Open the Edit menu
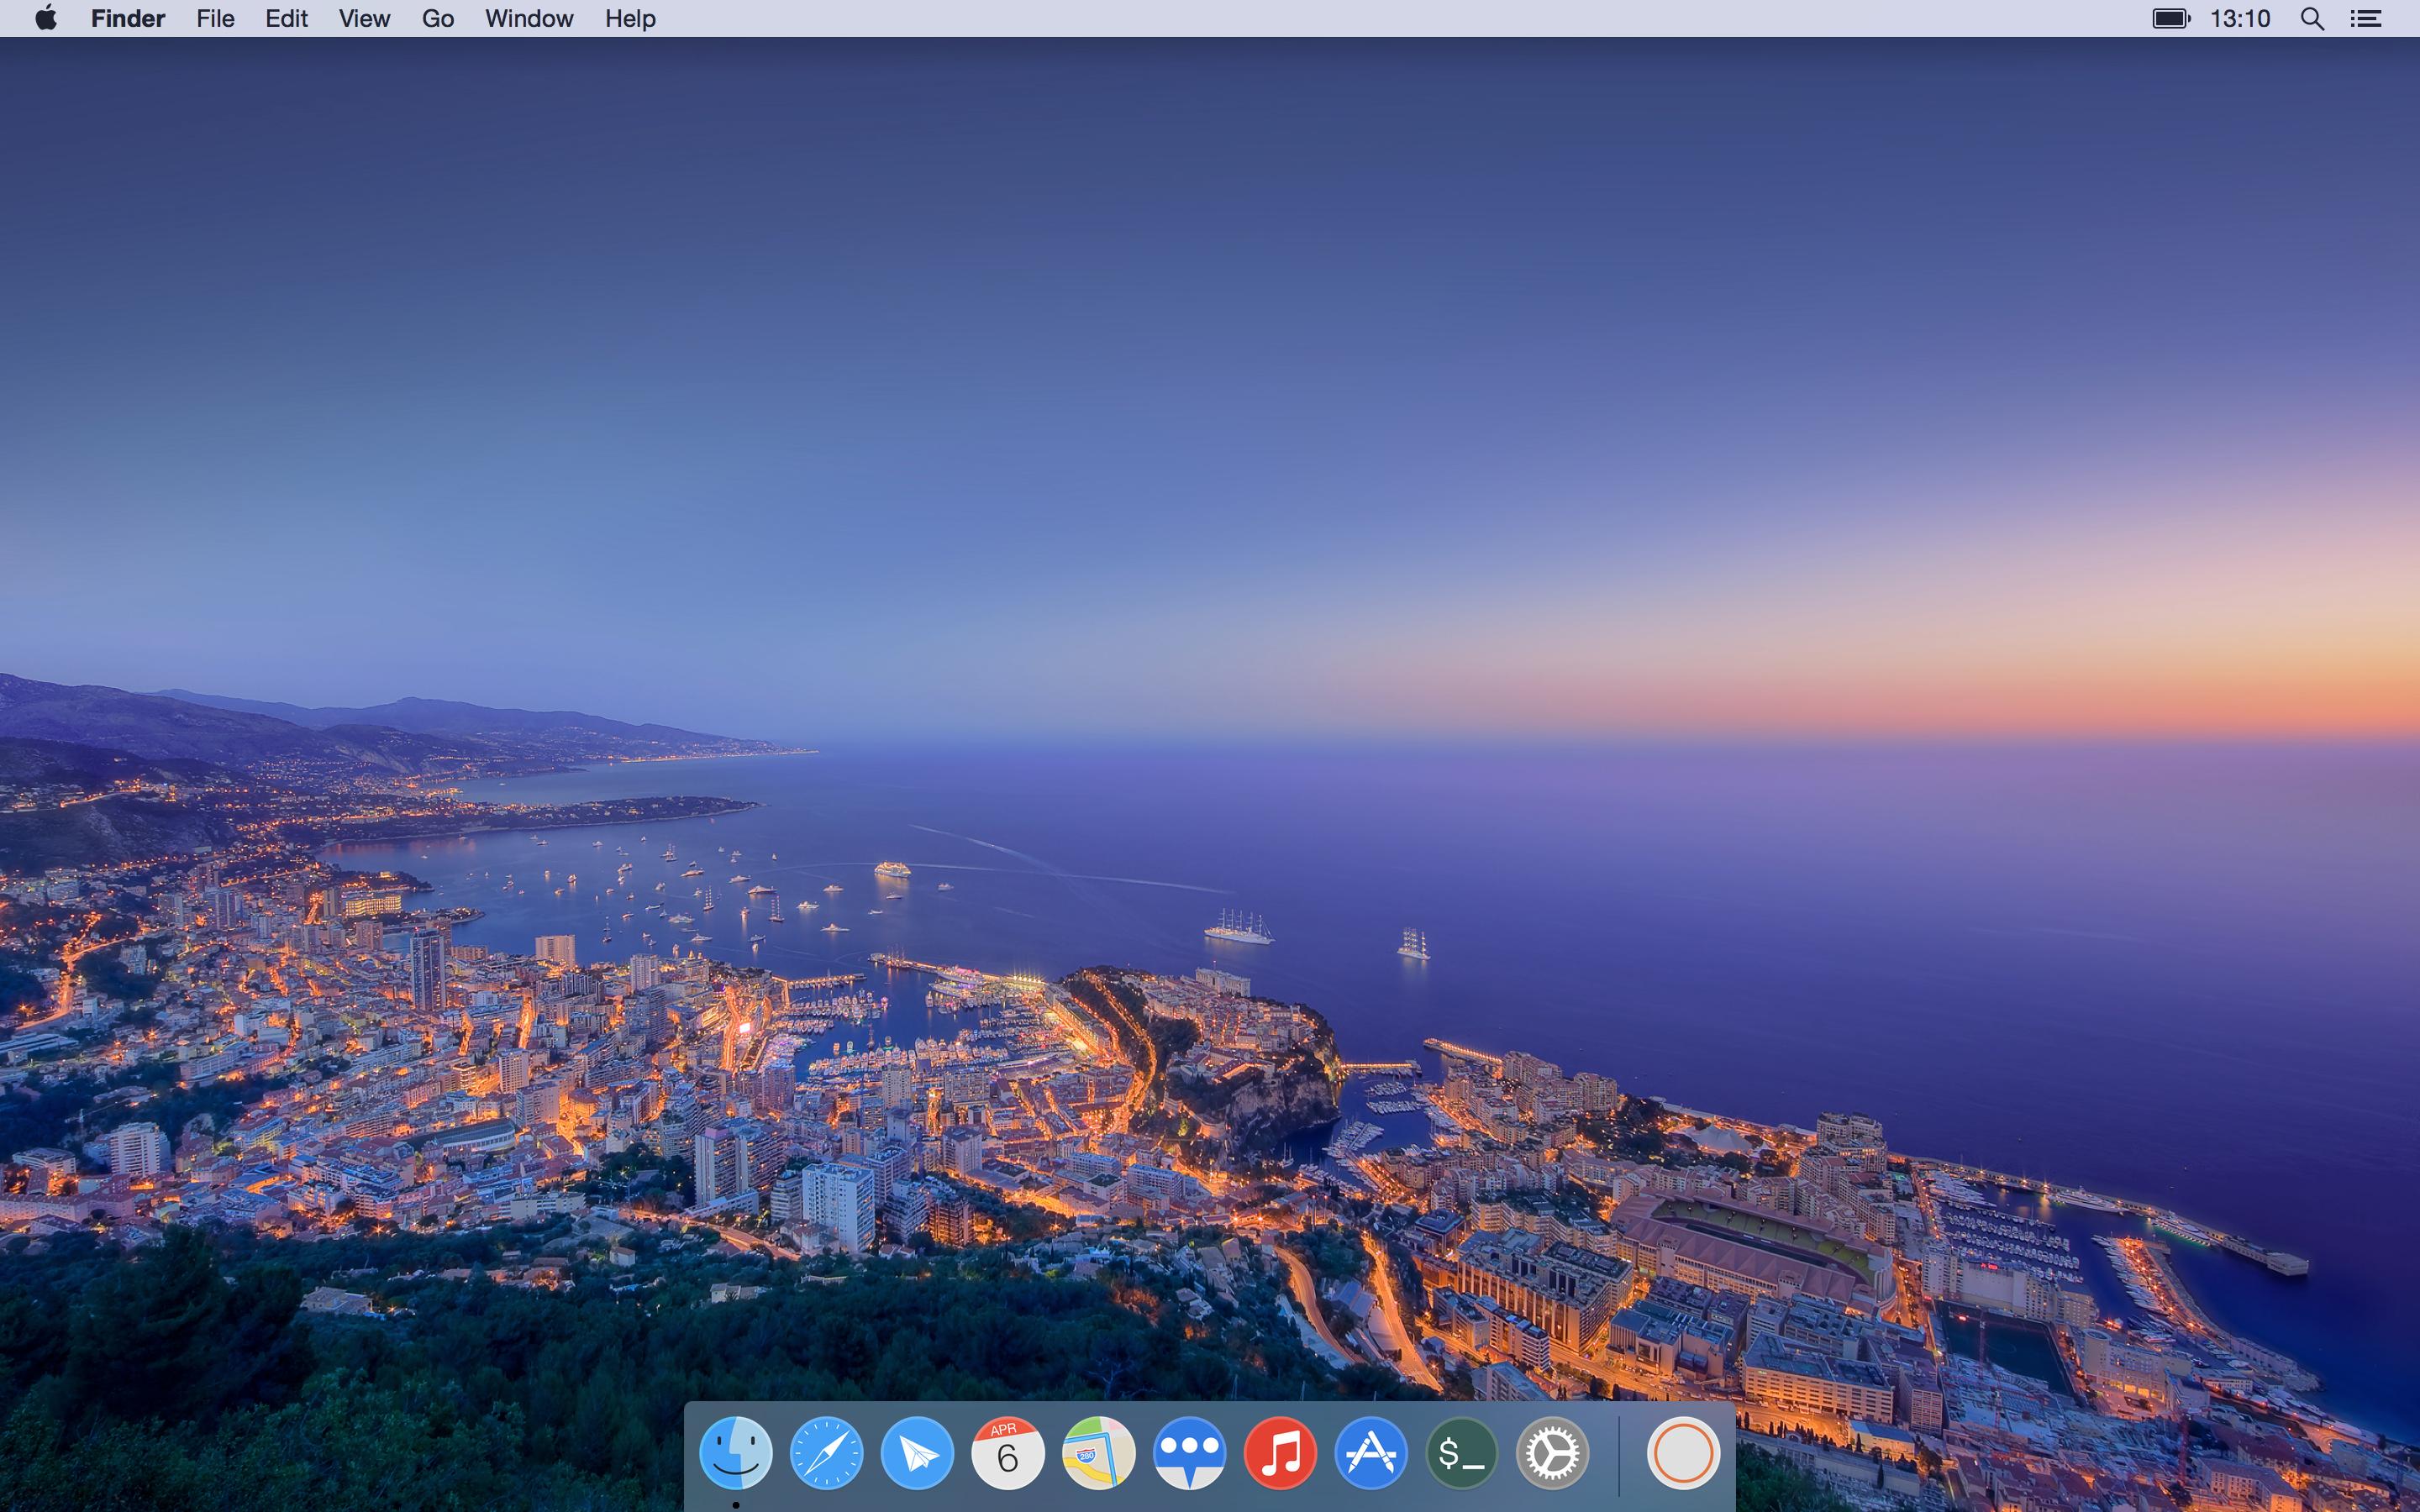Image resolution: width=2420 pixels, height=1512 pixels. point(286,18)
